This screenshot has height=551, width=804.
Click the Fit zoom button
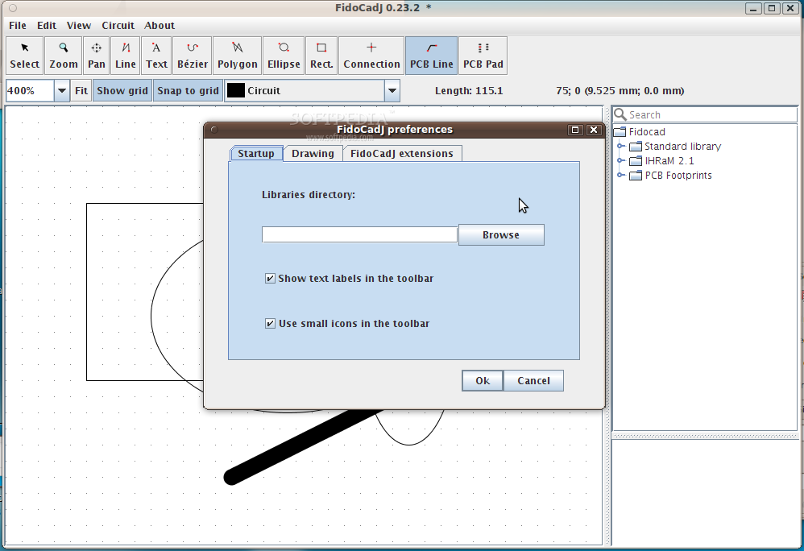[x=81, y=91]
